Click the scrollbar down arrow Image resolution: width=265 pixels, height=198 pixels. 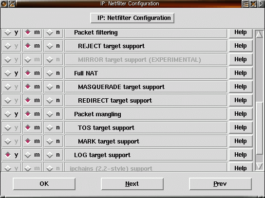point(259,166)
